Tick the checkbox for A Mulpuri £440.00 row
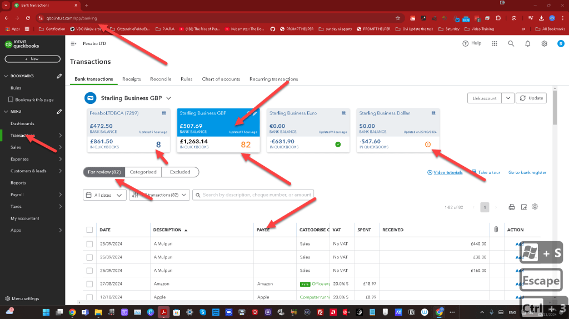The height and width of the screenshot is (319, 569). click(x=89, y=244)
